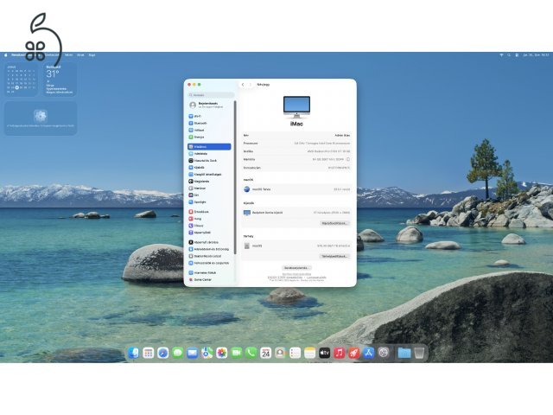Open Calendar from the Dock
553x415 pixels.
[266, 353]
